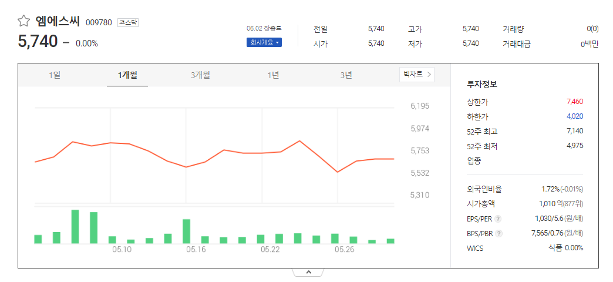Viewport: 613px width, 282px height.
Task: Click the 업종 label
Action: coord(474,160)
